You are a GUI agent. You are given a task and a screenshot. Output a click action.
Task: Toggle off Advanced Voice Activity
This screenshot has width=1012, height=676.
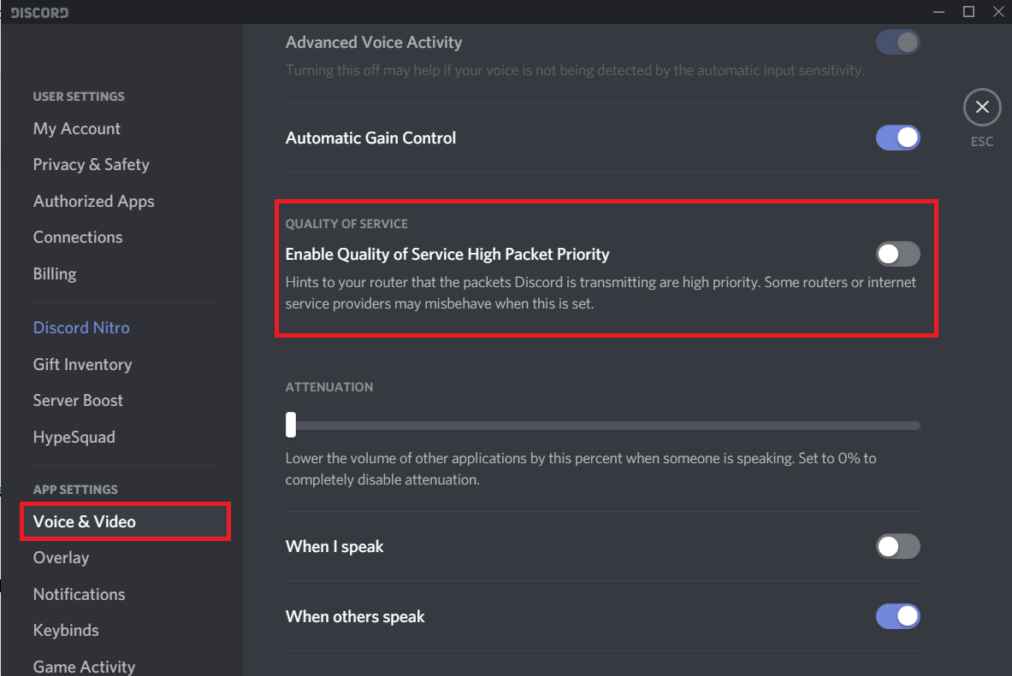point(897,42)
